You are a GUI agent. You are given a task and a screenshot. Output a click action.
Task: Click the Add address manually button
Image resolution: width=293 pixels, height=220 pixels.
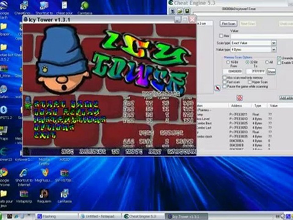coord(286,98)
